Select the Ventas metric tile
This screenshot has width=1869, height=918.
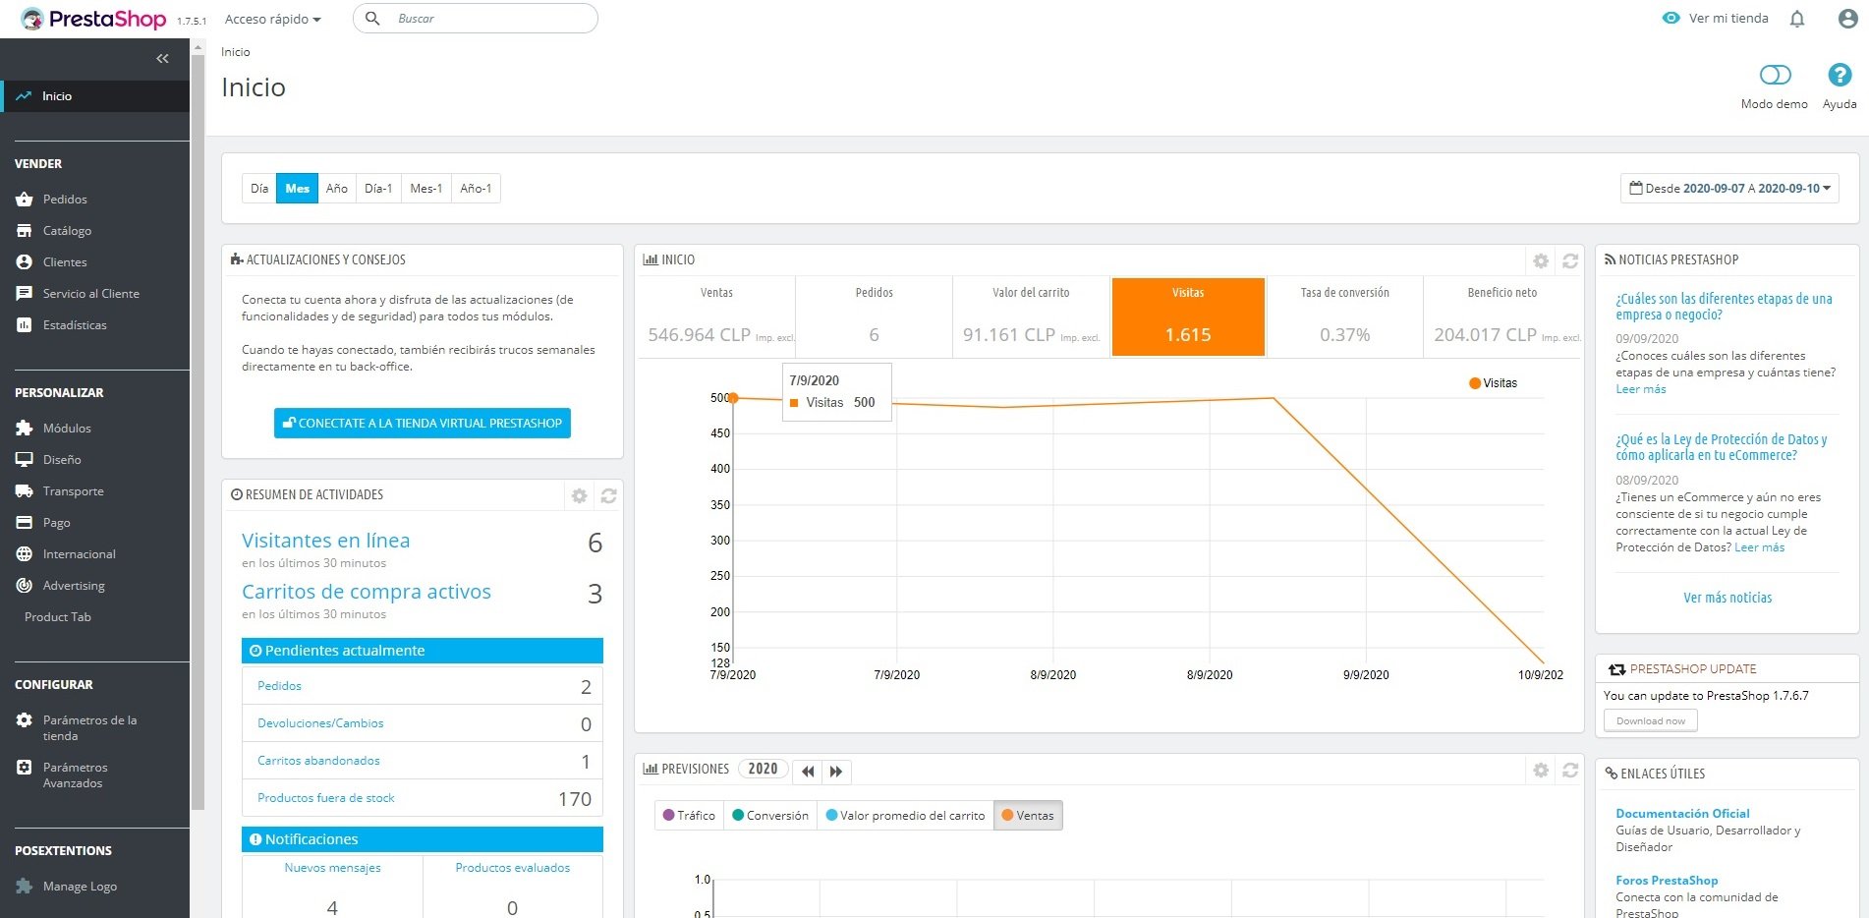coord(717,316)
